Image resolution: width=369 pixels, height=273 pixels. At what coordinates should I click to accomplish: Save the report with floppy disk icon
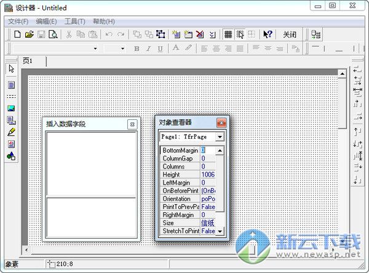coord(41,34)
